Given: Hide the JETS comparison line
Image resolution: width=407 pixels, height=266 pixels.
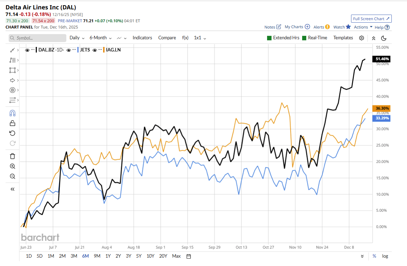Looking at the screenshot, I should coord(69,50).
